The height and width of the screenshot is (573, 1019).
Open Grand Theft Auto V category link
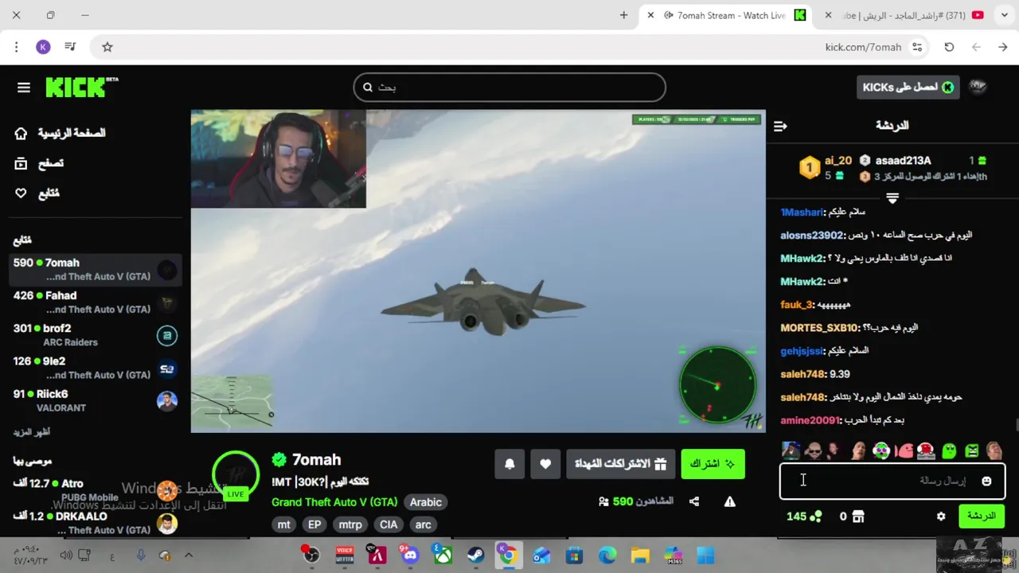coord(334,502)
